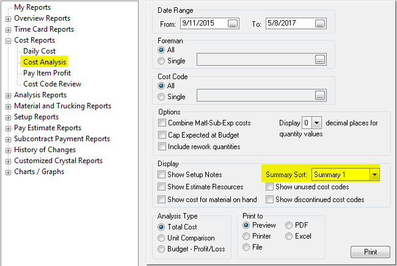This screenshot has width=397, height=266.
Task: Click the Print button
Action: [370, 251]
